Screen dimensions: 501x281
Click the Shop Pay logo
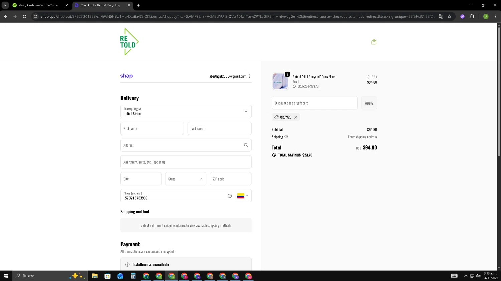coord(126,76)
